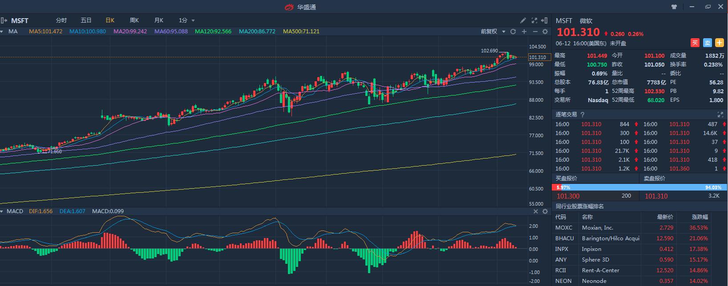Open the MA chart settings gear

click(545, 32)
